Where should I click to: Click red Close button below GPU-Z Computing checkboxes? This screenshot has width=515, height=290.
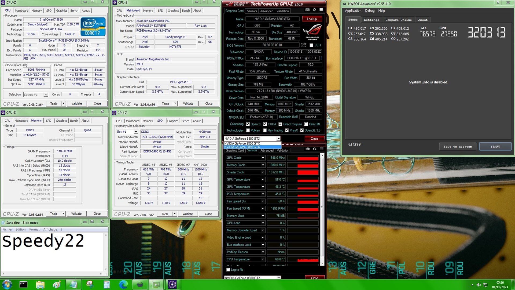(x=314, y=139)
